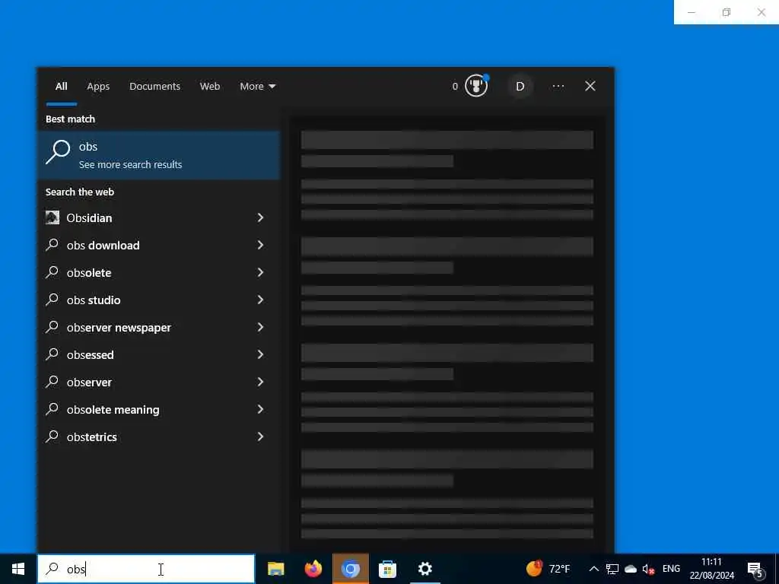Expand obsessed result arrow
Image resolution: width=779 pixels, height=584 pixels.
(260, 354)
